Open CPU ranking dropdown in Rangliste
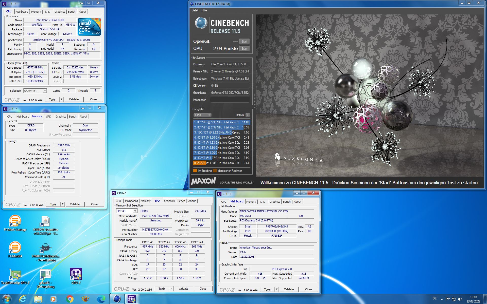 point(202,115)
